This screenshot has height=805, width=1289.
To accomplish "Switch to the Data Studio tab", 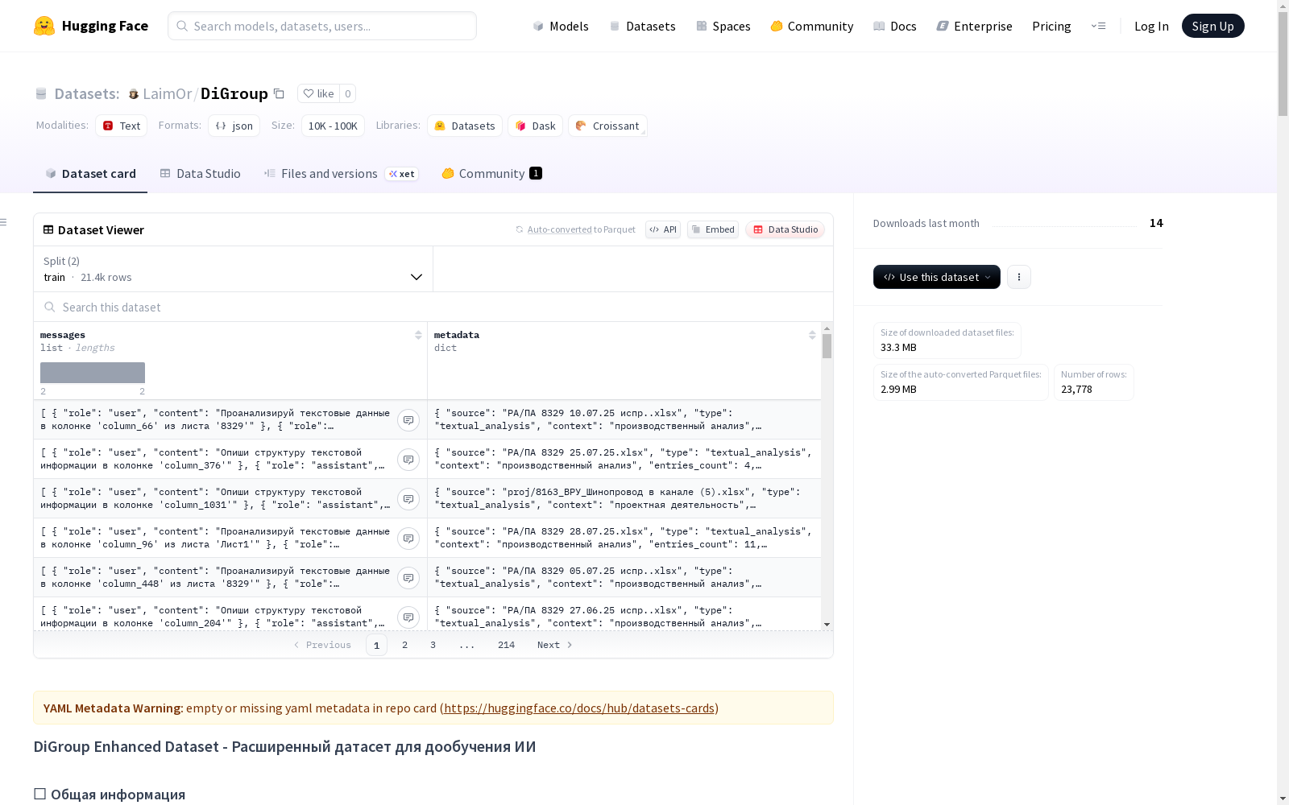I will pos(201,174).
